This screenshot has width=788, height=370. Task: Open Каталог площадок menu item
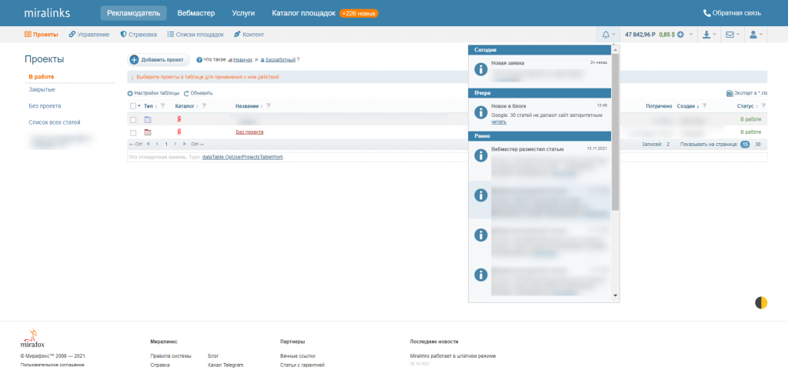[x=303, y=13]
